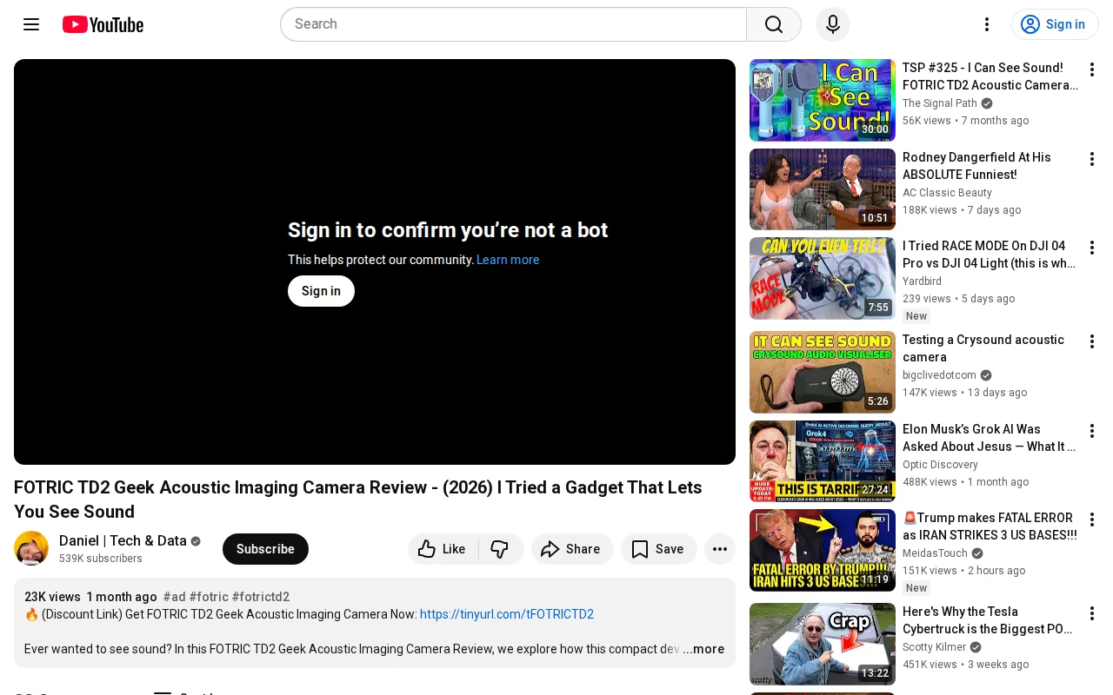The height and width of the screenshot is (695, 1113).
Task: Click Sign in inside the video player
Action: pyautogui.click(x=321, y=291)
